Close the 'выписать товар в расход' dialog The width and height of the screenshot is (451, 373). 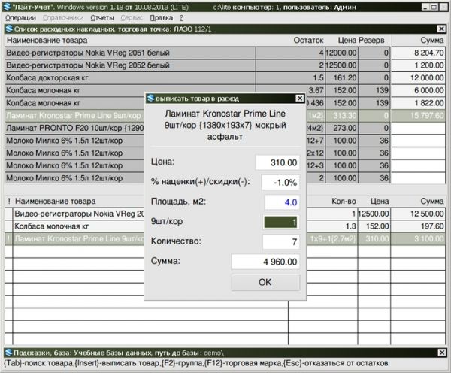tap(299, 98)
